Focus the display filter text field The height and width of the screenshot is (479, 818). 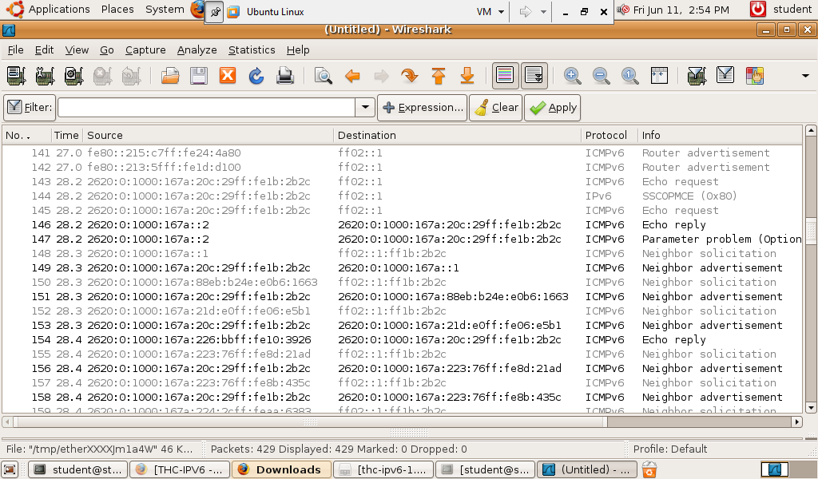coord(207,107)
